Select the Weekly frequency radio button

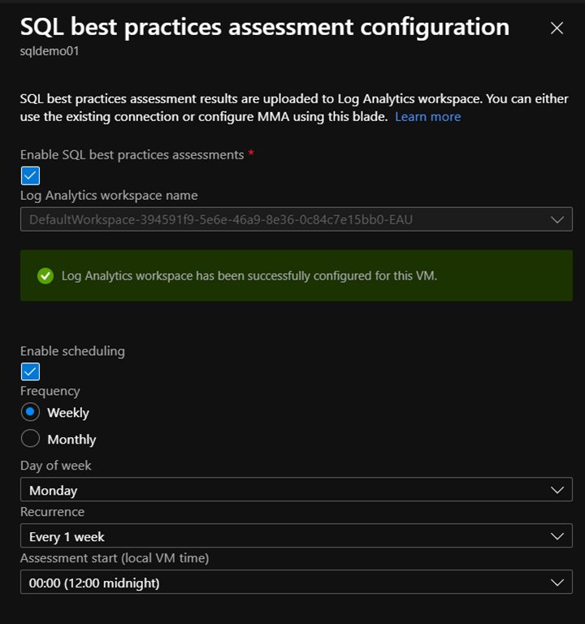pos(30,413)
